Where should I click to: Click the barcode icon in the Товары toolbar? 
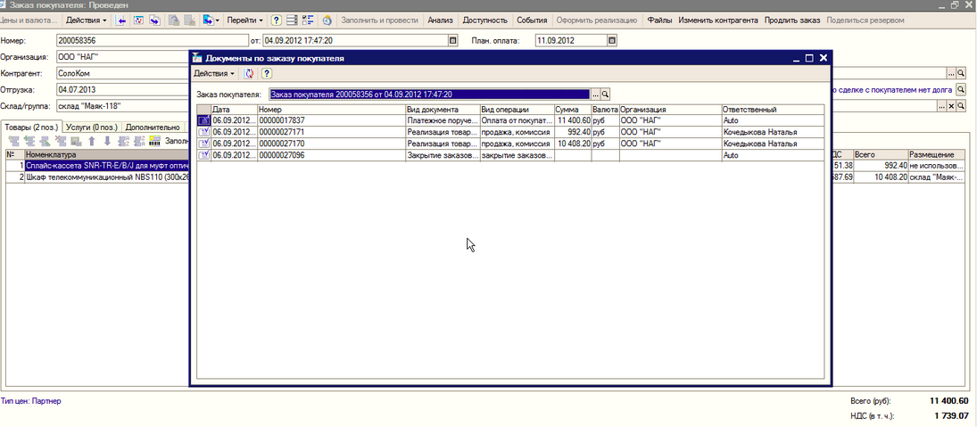click(155, 141)
